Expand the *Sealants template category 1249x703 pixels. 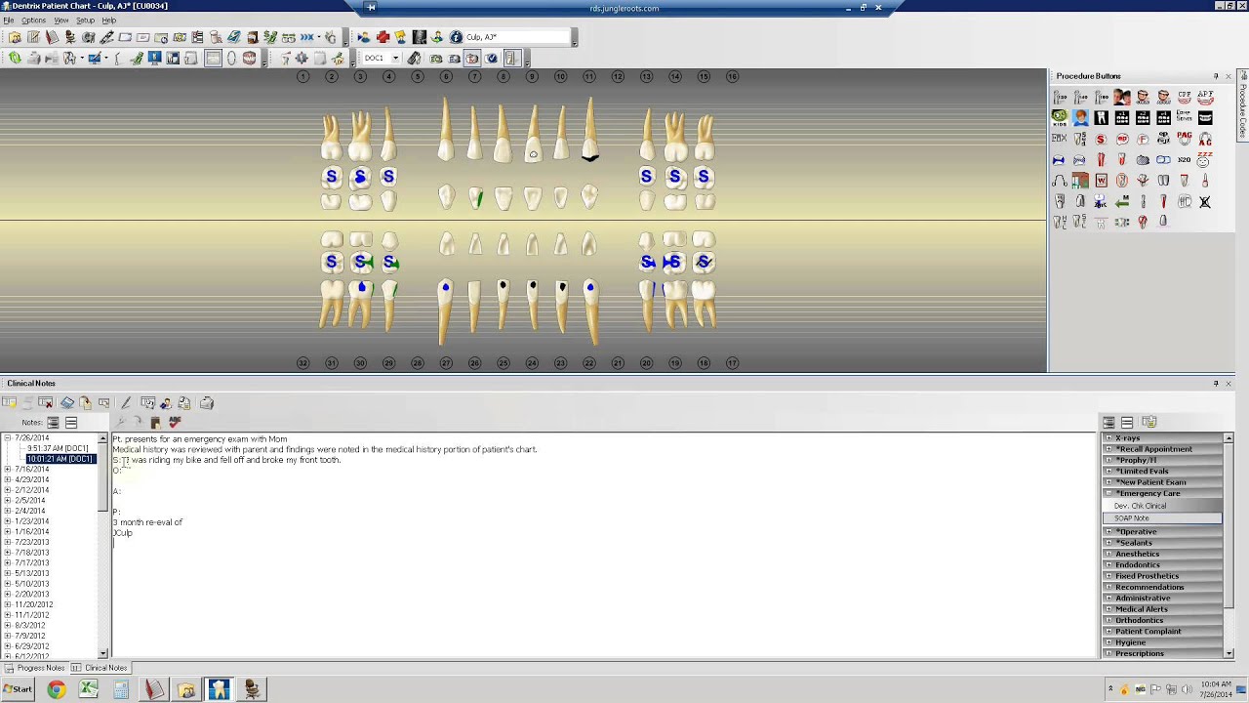pyautogui.click(x=1108, y=543)
